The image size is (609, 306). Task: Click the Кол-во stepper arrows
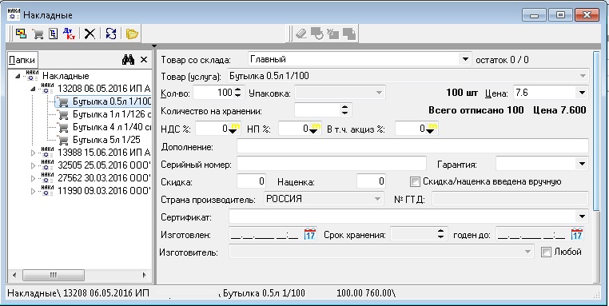click(x=238, y=93)
